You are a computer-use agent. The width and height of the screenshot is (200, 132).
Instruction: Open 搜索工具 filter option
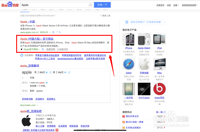point(106,16)
